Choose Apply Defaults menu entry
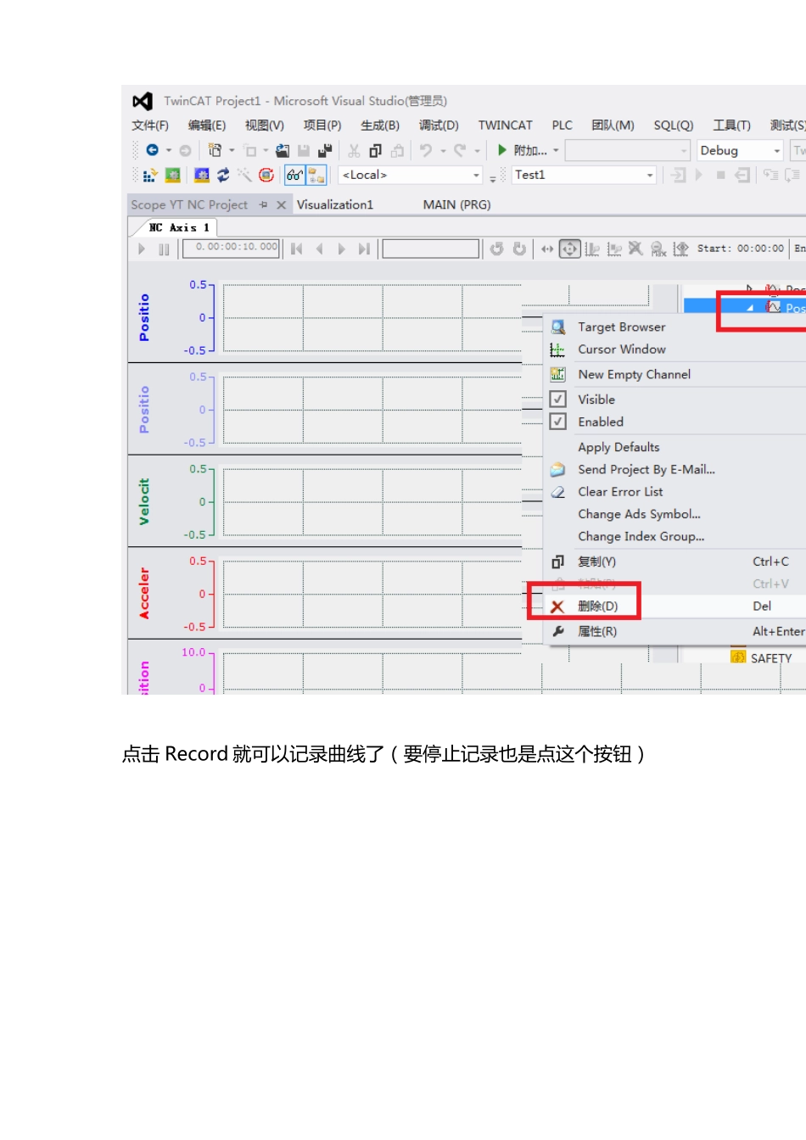The width and height of the screenshot is (806, 1140). pyautogui.click(x=618, y=447)
